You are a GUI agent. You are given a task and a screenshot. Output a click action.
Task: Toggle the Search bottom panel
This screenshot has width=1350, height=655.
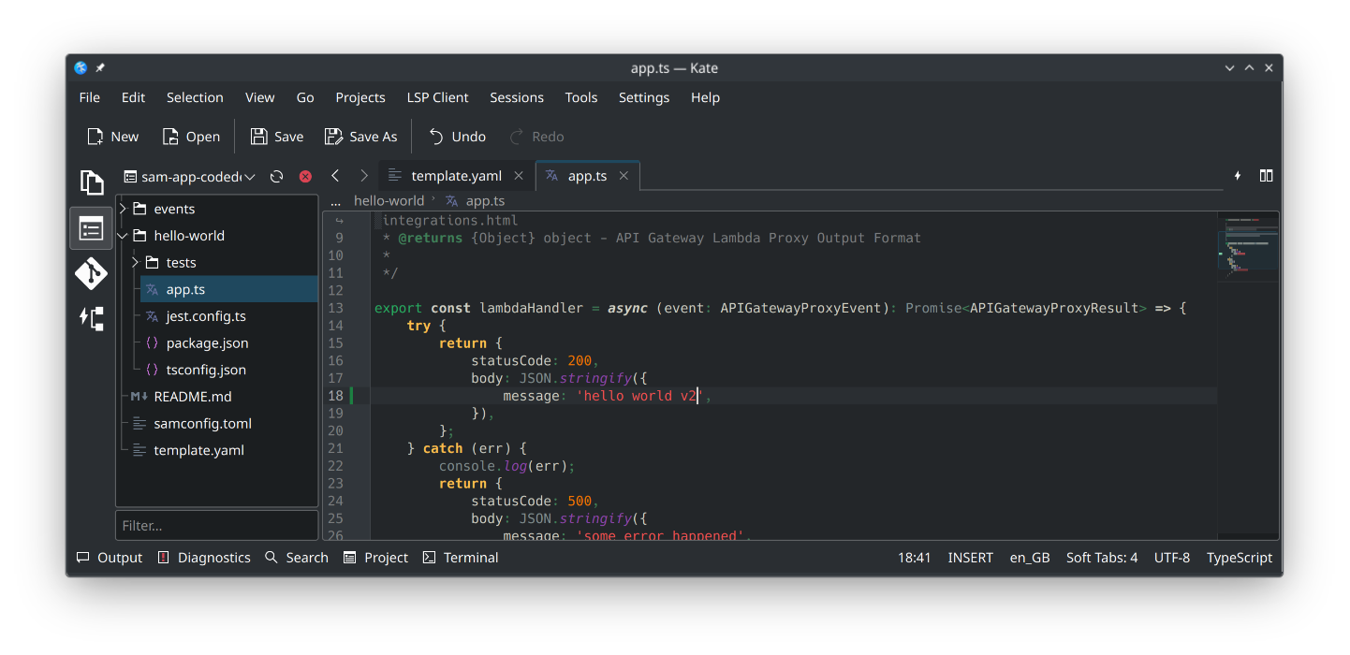[x=296, y=558]
